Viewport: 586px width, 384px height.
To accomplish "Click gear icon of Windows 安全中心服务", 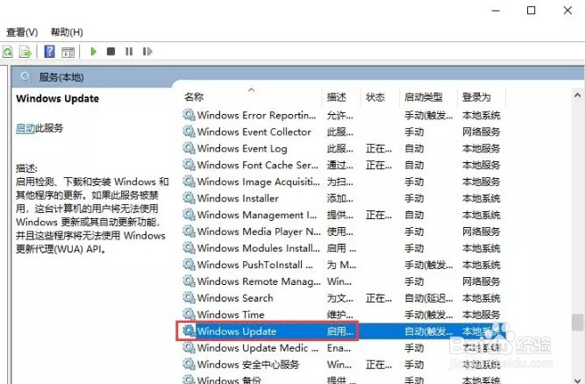I will pyautogui.click(x=189, y=364).
